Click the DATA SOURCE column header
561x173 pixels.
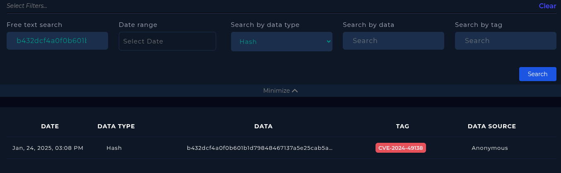pyautogui.click(x=492, y=126)
